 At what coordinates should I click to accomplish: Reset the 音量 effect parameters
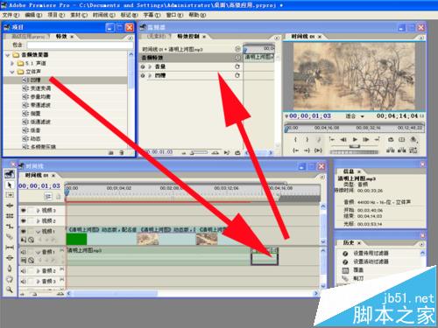click(237, 66)
